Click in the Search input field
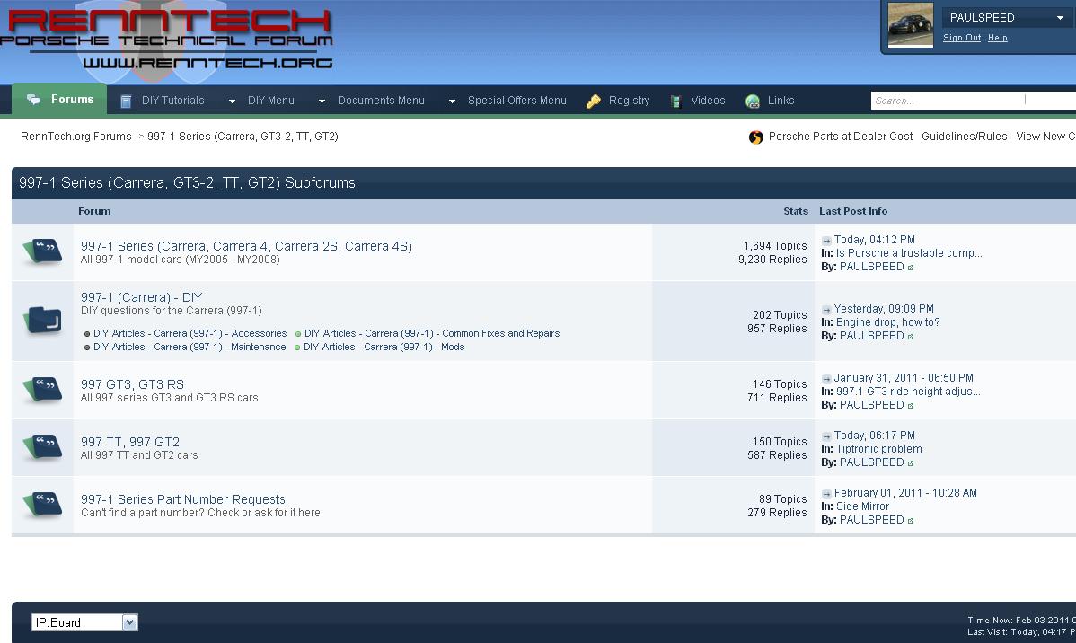Image resolution: width=1076 pixels, height=643 pixels. [973, 101]
